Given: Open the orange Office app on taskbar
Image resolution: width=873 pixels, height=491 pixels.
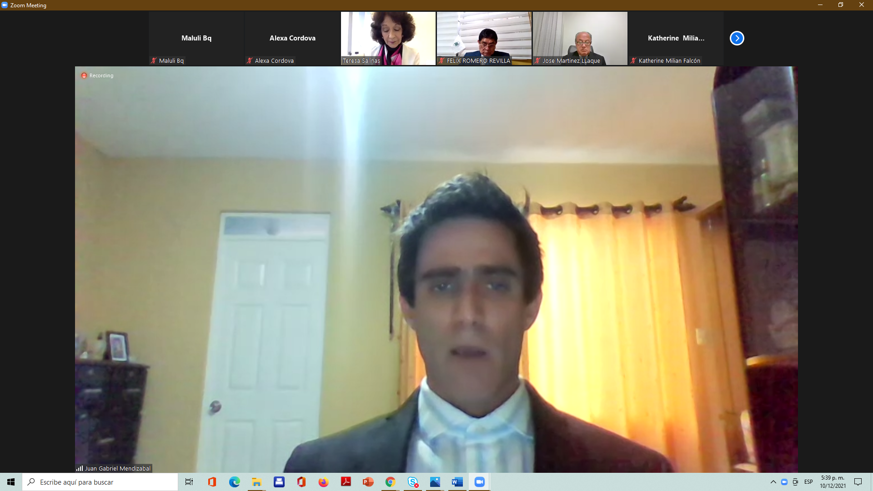Looking at the screenshot, I should click(x=212, y=482).
